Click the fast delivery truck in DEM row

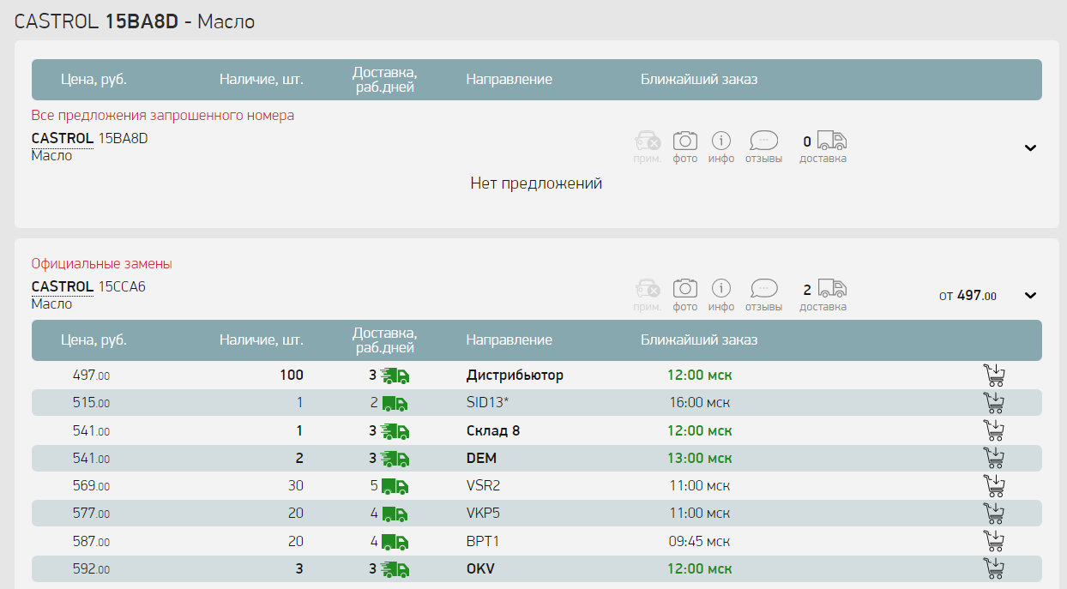395,458
